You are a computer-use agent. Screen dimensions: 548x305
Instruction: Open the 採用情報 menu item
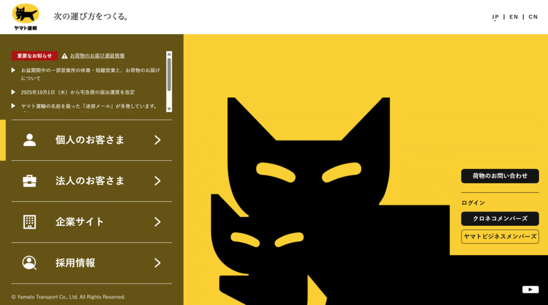(92, 263)
